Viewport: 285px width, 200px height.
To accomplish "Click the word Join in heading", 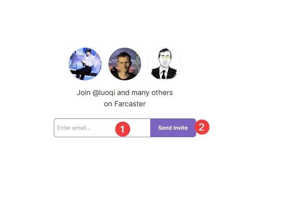I will [x=83, y=92].
